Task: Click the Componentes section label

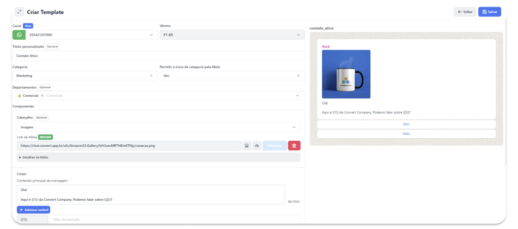Action: click(23, 106)
